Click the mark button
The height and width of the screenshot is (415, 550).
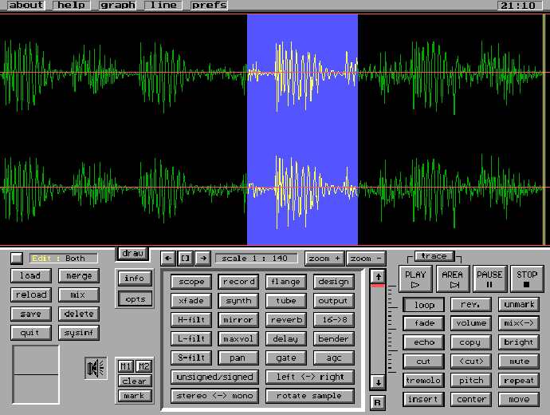tap(135, 396)
